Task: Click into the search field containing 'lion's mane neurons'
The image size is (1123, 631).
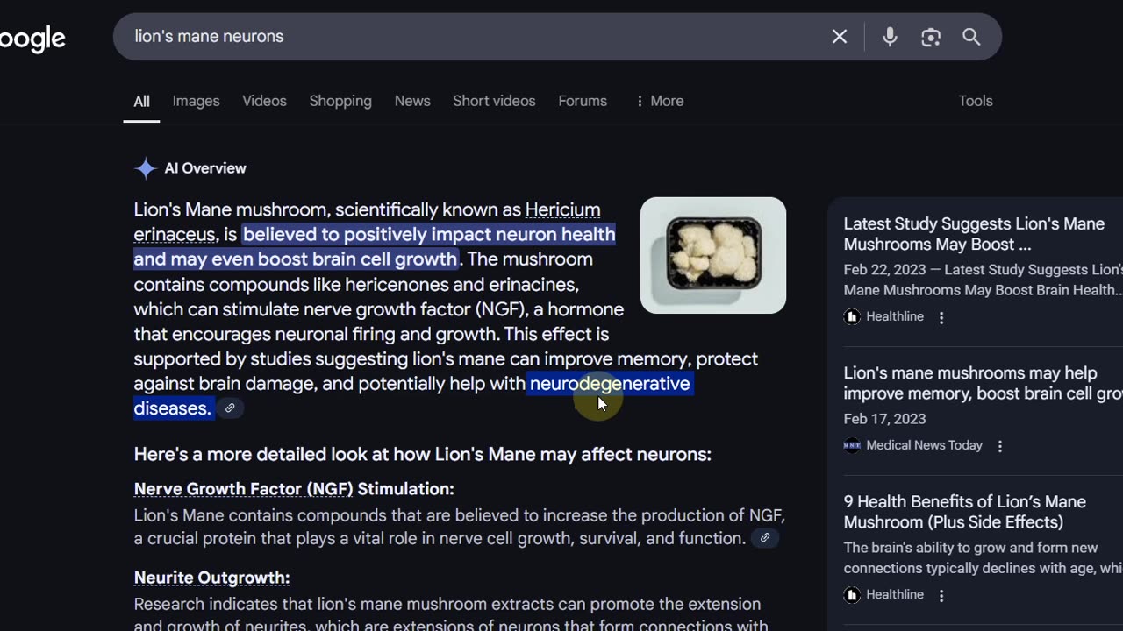Action: [474, 37]
